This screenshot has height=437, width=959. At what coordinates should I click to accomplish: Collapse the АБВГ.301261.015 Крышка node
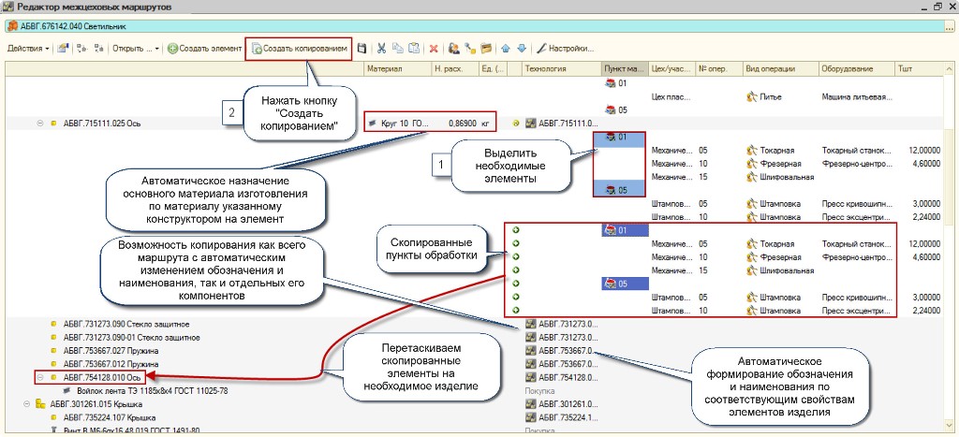click(x=28, y=404)
